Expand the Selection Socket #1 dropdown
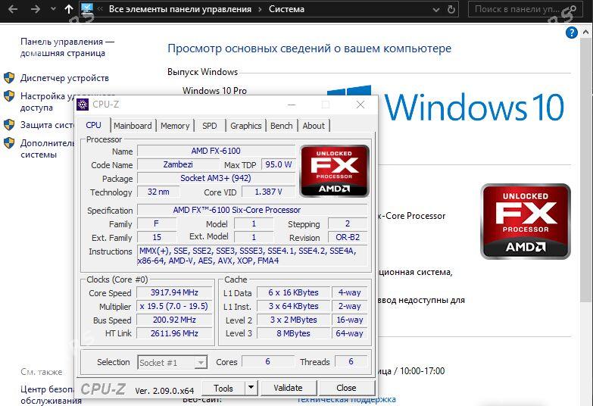 tap(200, 363)
